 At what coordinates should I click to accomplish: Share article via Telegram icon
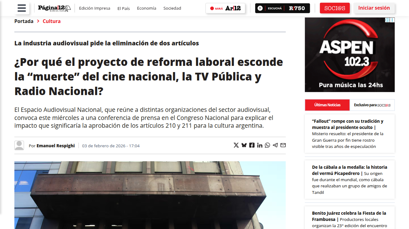(275, 145)
